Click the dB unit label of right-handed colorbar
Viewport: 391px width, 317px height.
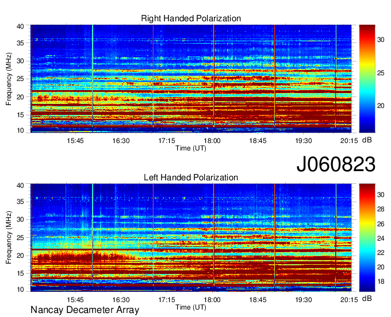[367, 140]
